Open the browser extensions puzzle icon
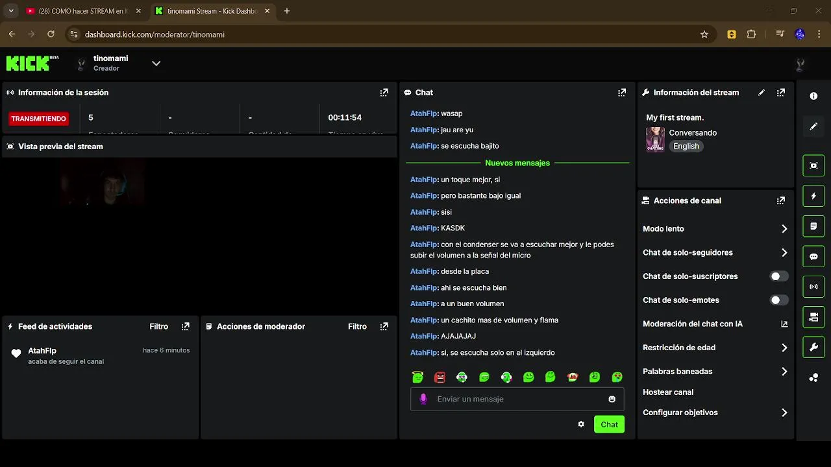 click(x=751, y=34)
